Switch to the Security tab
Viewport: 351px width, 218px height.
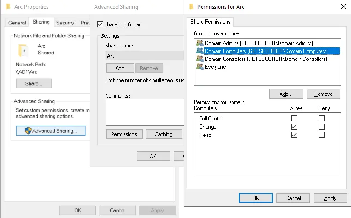click(65, 23)
